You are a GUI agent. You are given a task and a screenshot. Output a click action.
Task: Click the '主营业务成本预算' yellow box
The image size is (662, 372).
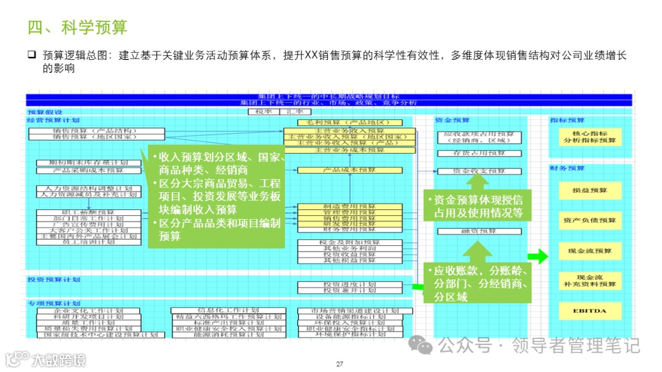click(349, 150)
